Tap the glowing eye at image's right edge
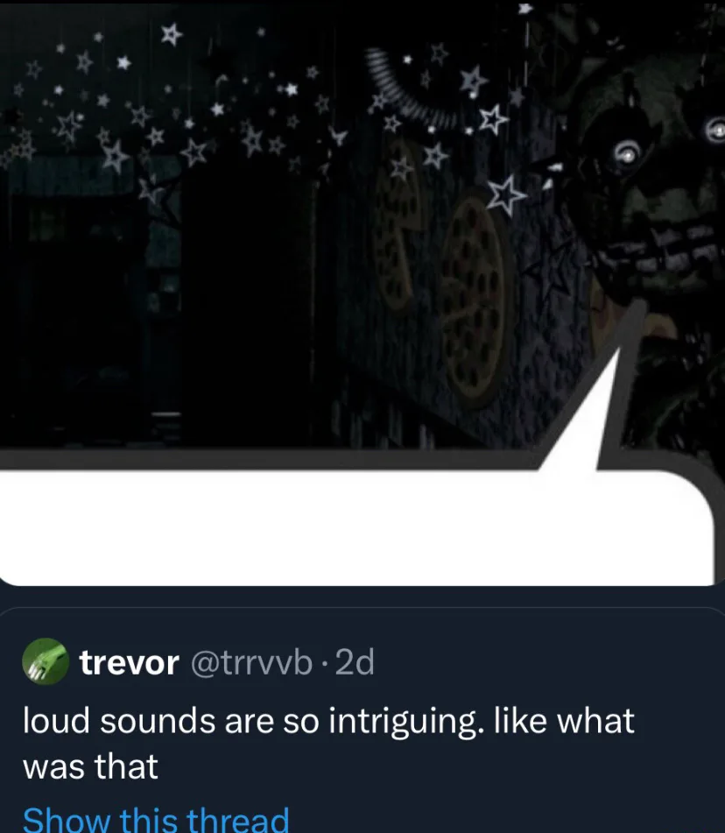This screenshot has height=833, width=725. (x=715, y=131)
